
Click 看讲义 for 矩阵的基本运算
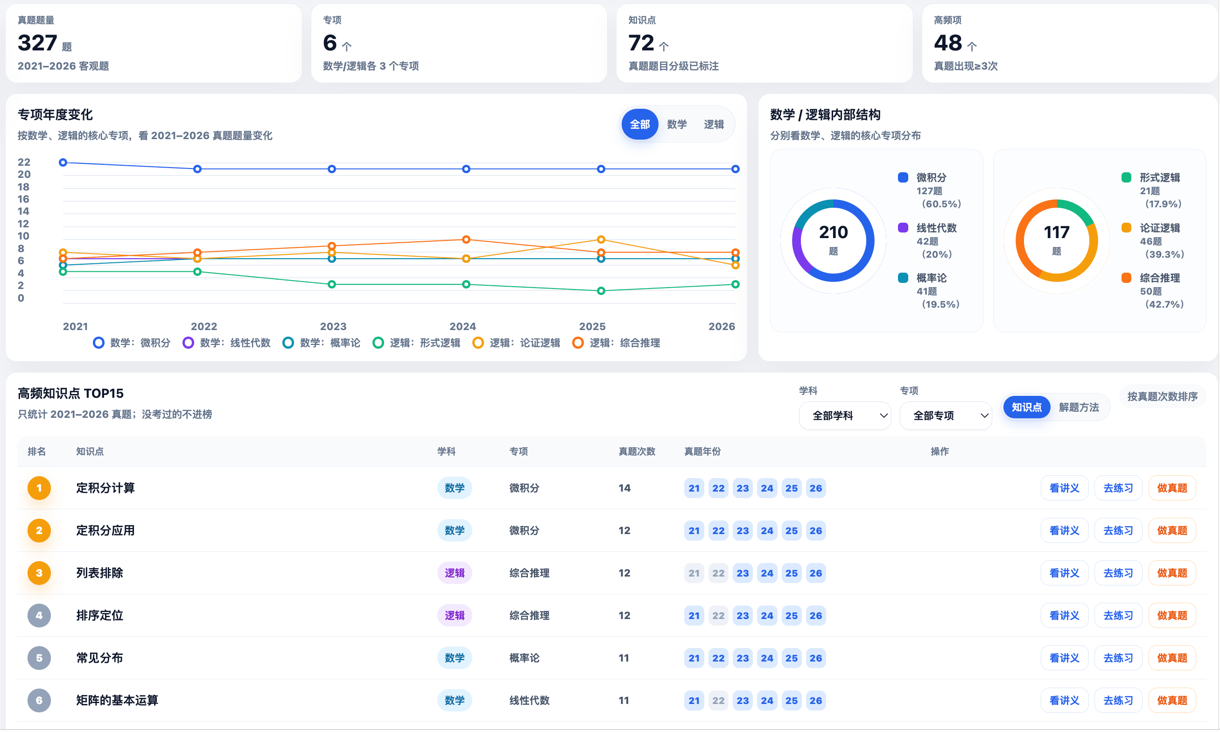1065,700
